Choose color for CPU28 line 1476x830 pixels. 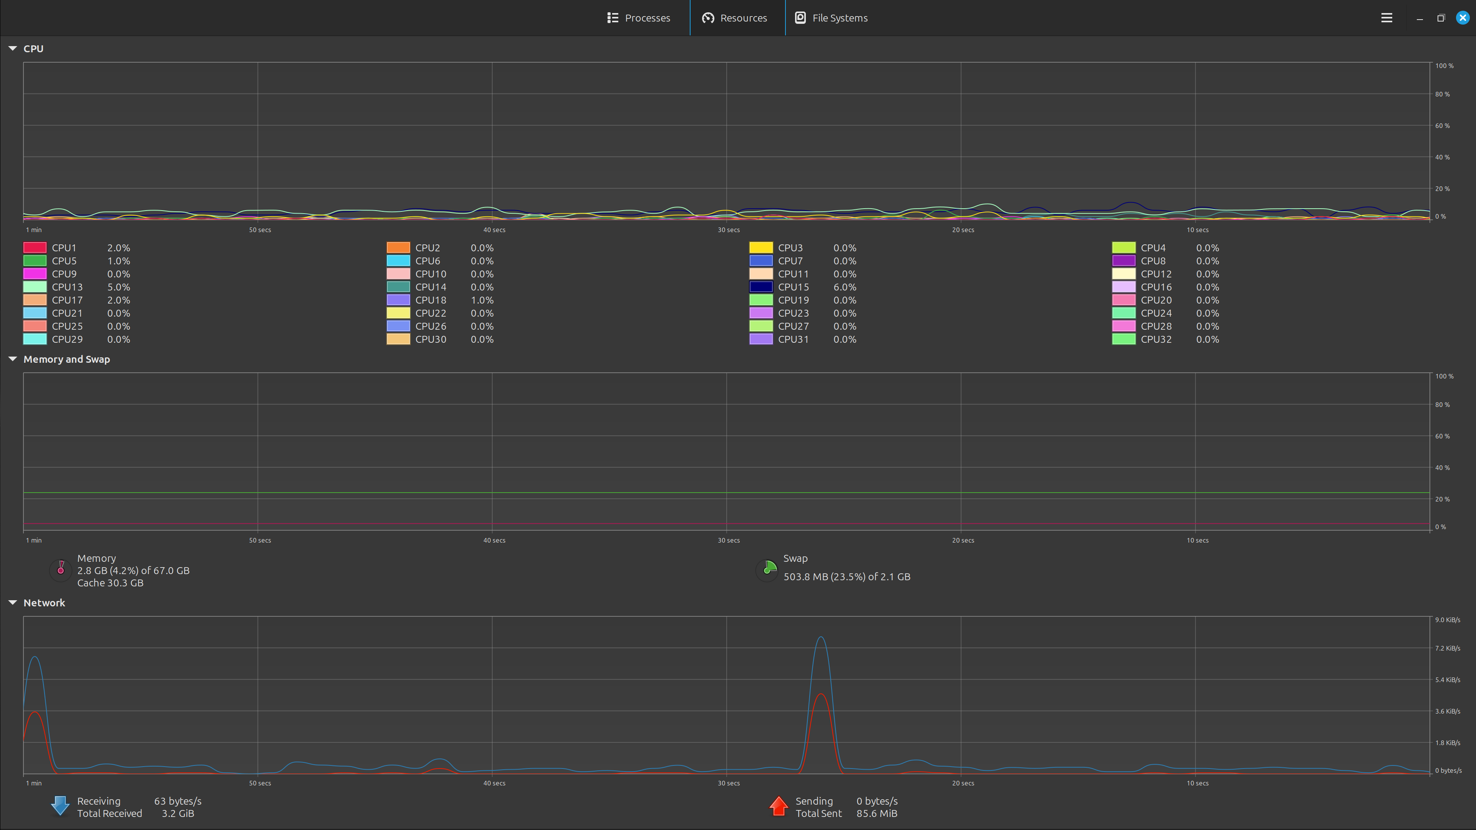1124,327
